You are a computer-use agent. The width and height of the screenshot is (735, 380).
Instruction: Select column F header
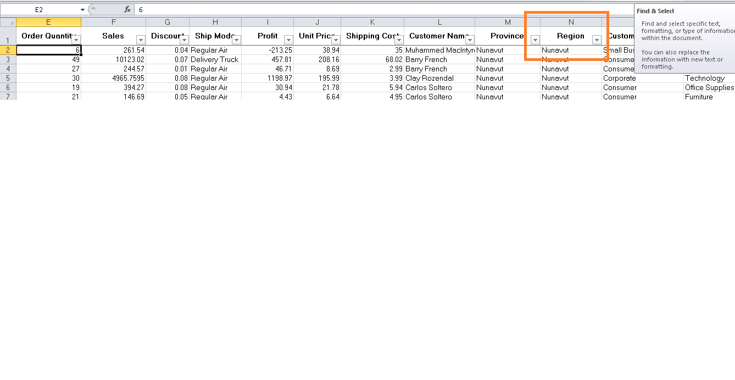113,21
